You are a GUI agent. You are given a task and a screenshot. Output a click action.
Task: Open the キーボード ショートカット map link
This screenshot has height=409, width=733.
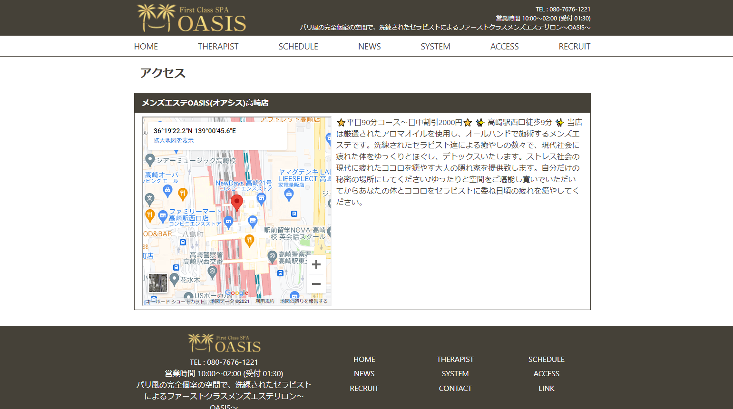tap(176, 302)
